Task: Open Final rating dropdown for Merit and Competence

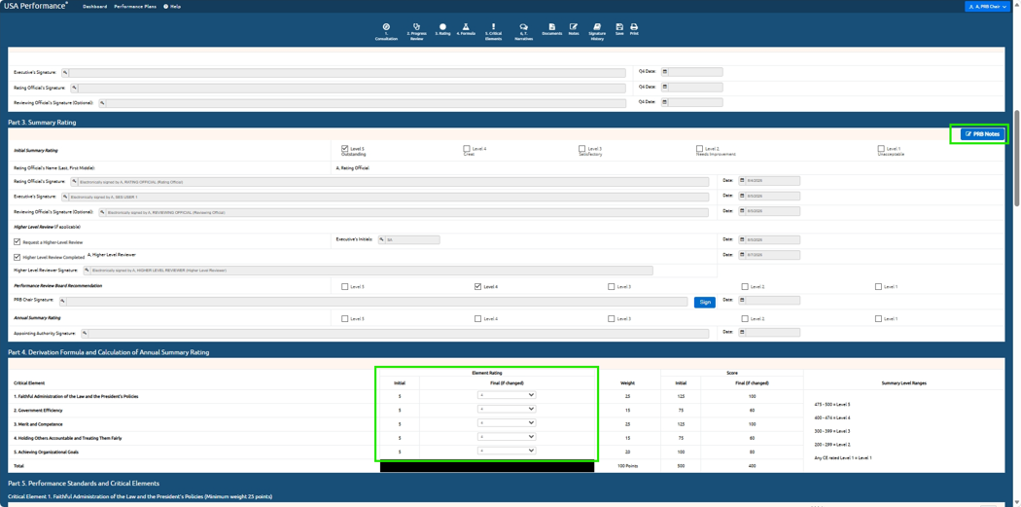Action: pyautogui.click(x=507, y=423)
